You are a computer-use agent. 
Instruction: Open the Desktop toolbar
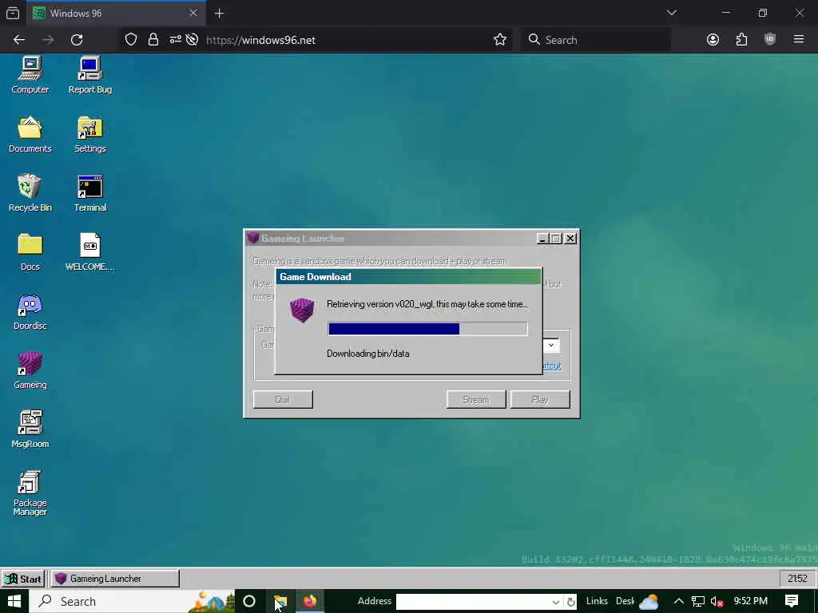coord(625,601)
